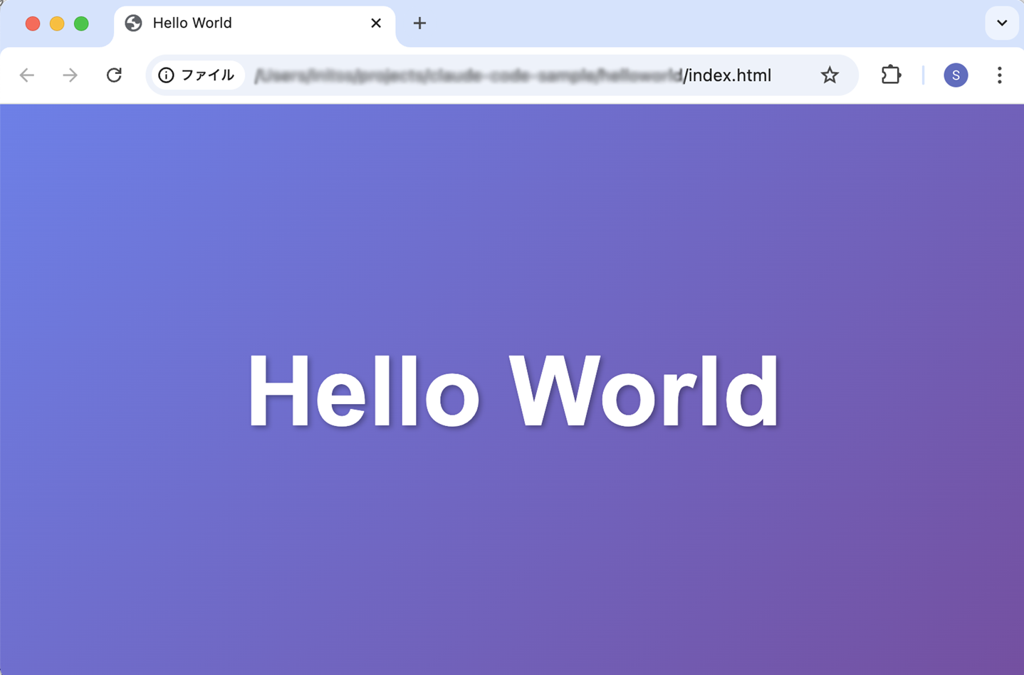Open the profile avatar marked S
The height and width of the screenshot is (675, 1024).
pos(956,75)
